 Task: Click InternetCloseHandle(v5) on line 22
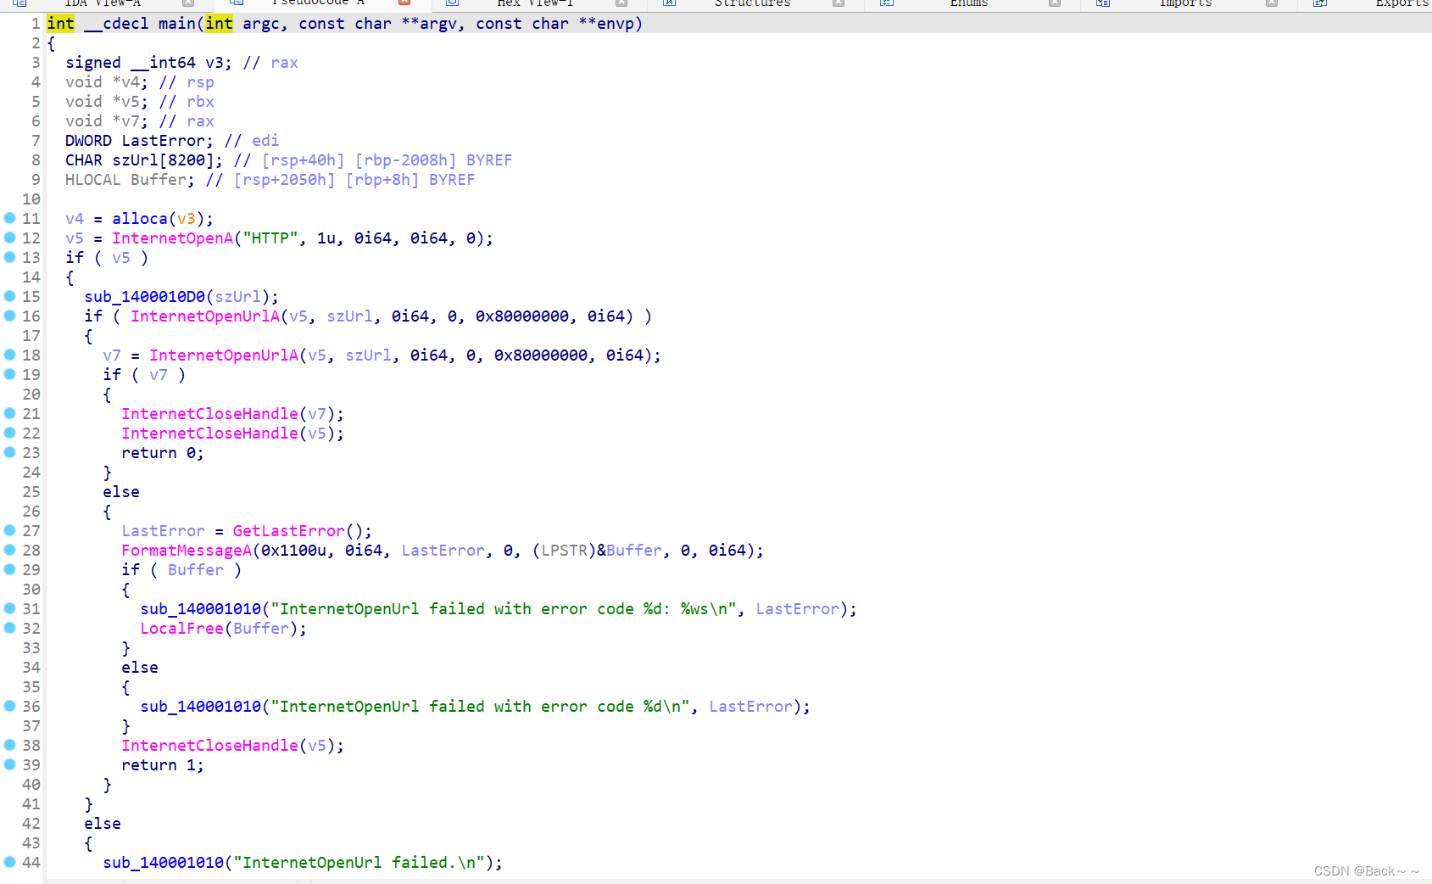pos(232,434)
